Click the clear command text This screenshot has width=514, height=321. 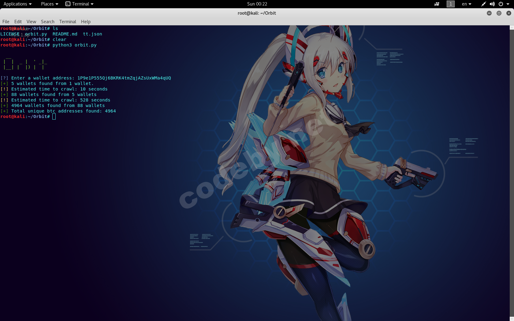click(x=59, y=39)
